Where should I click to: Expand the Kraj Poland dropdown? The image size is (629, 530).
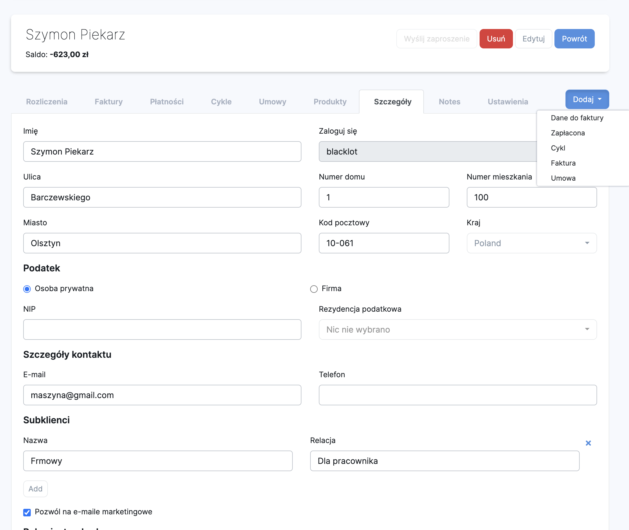click(531, 243)
